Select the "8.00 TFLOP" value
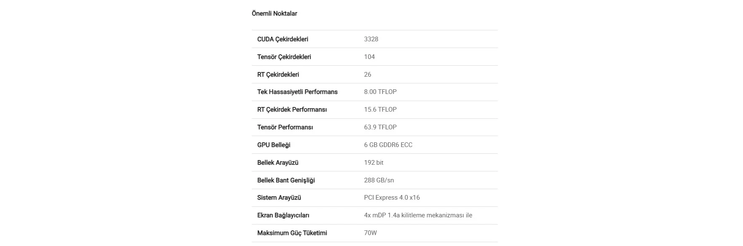Image resolution: width=743 pixels, height=246 pixels. [380, 92]
